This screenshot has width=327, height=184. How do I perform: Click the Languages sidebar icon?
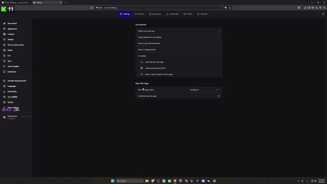coord(4,86)
